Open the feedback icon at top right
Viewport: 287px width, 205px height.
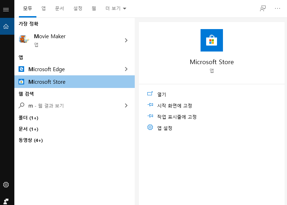tap(263, 8)
